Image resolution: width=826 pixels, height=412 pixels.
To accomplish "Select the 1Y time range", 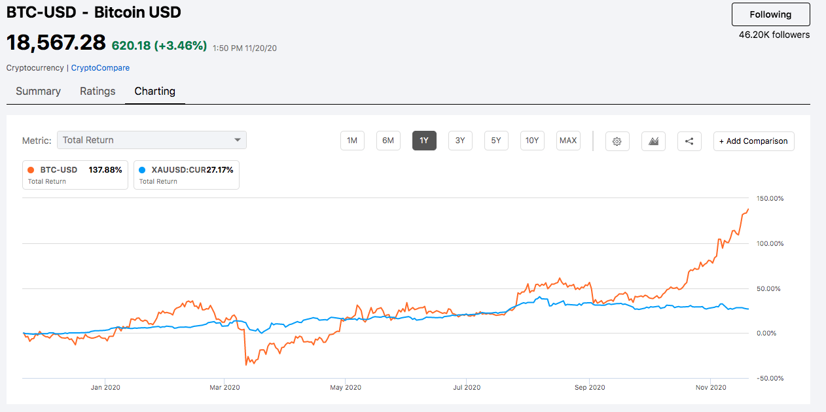I will click(x=424, y=141).
